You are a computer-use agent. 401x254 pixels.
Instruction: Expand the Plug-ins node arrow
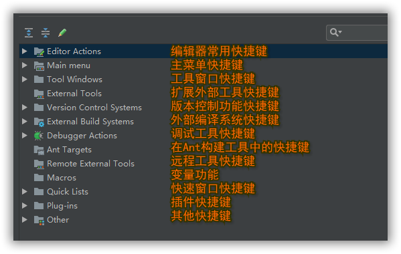pyautogui.click(x=25, y=205)
